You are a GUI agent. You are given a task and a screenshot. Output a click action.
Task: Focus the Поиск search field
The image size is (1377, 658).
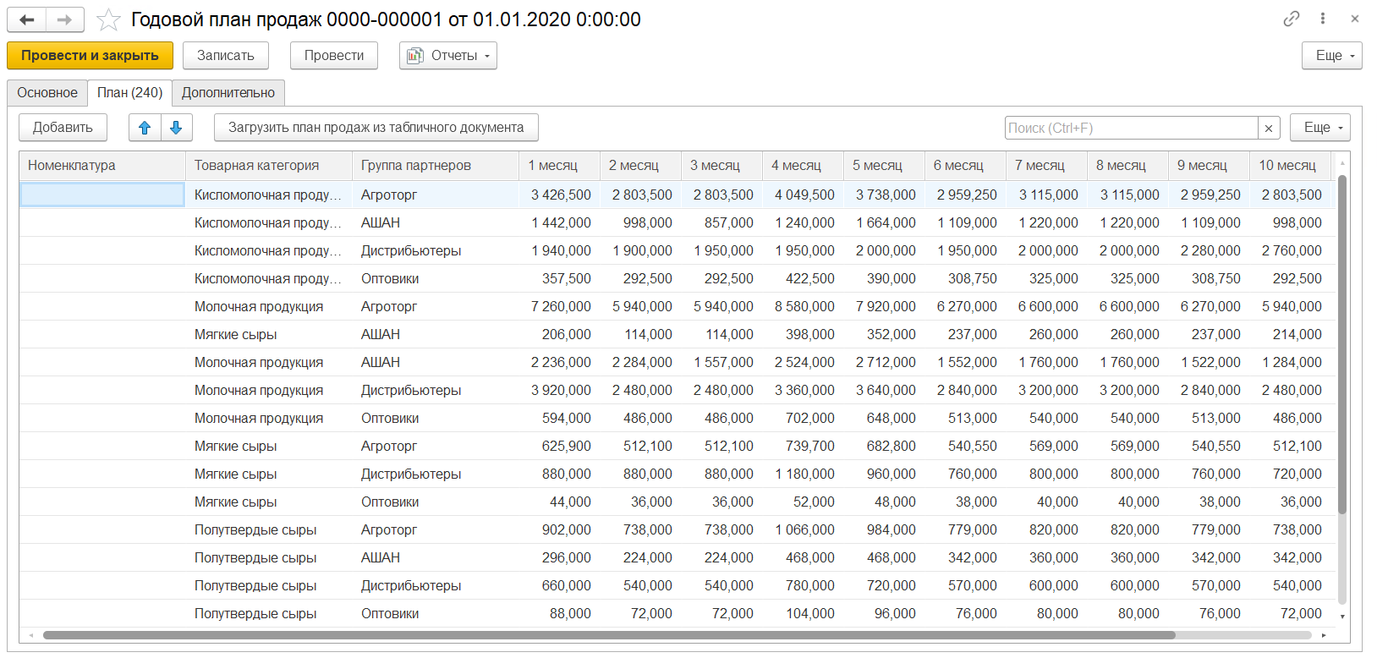tap(1131, 128)
